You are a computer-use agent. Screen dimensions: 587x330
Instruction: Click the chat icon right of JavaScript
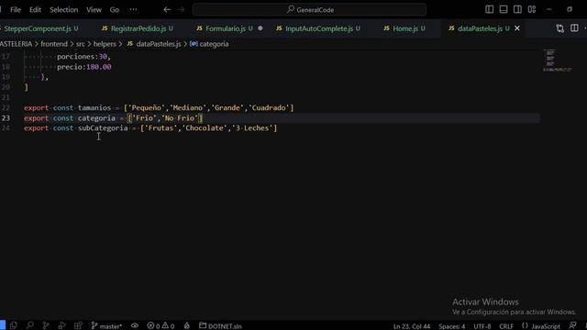(x=572, y=326)
